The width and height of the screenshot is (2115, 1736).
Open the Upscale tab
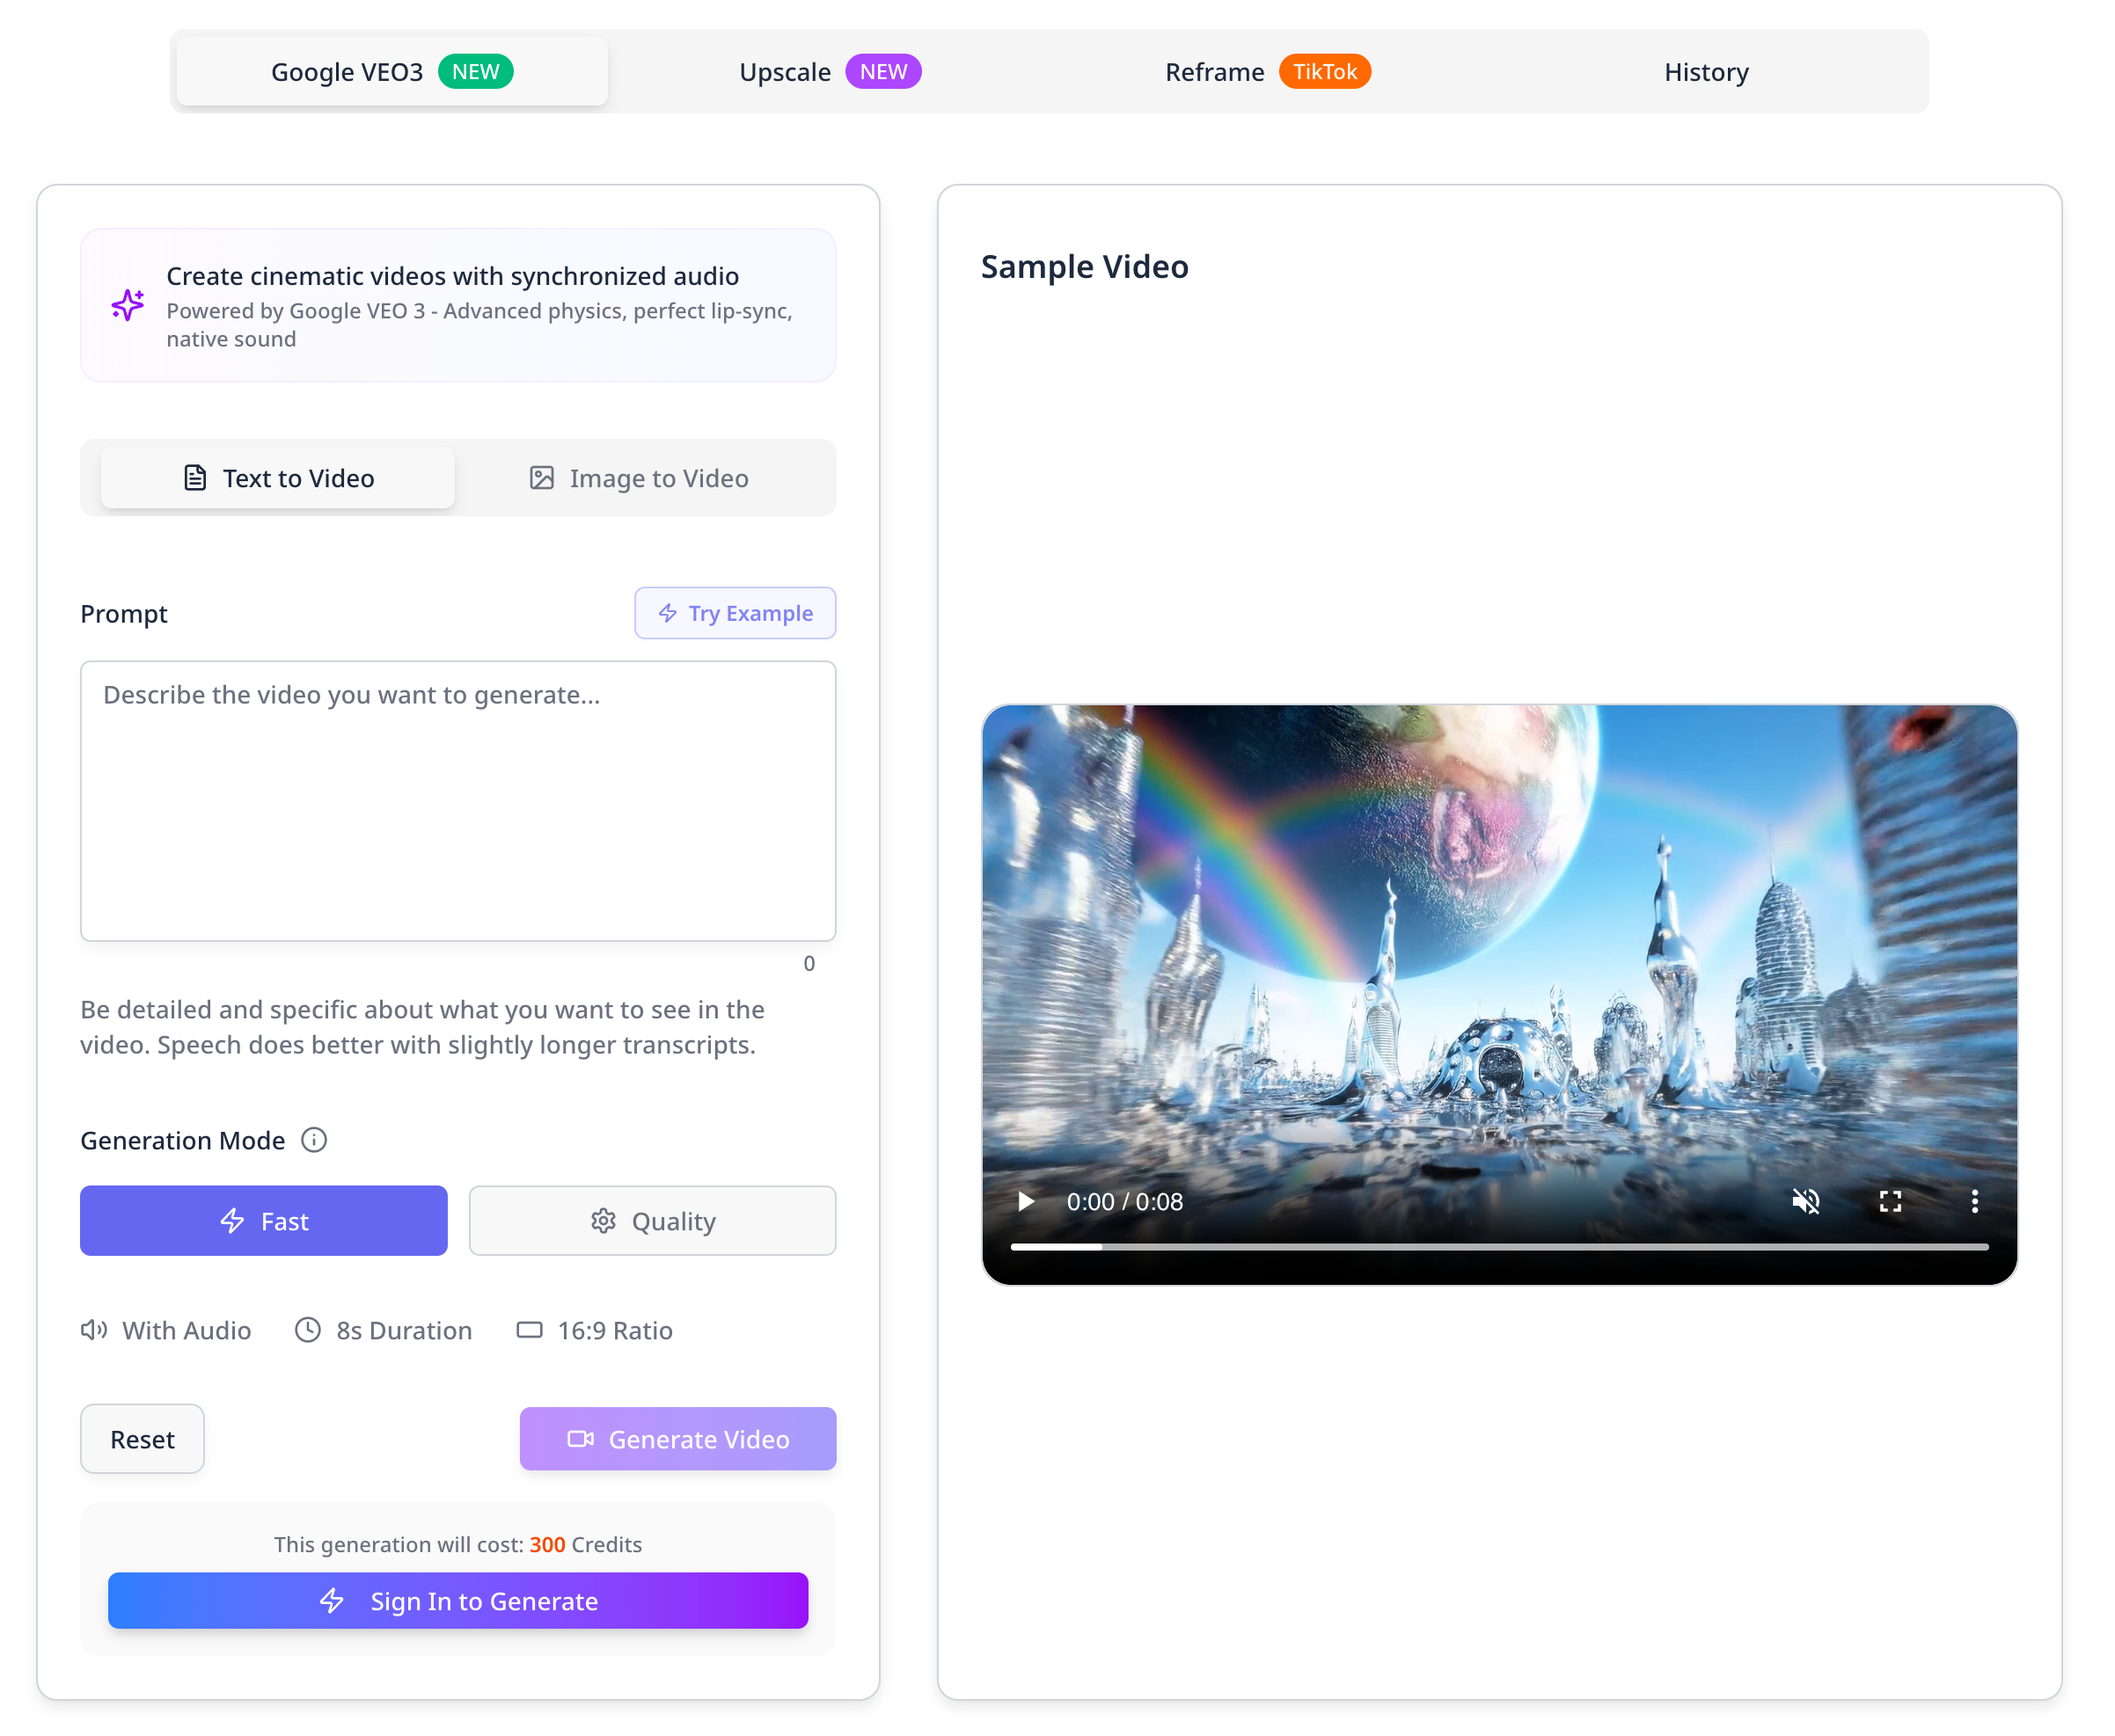pyautogui.click(x=830, y=72)
